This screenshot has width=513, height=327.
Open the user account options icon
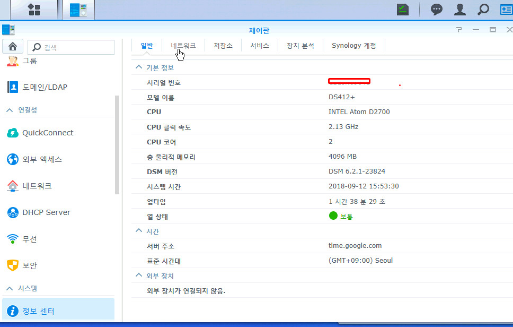(x=459, y=10)
